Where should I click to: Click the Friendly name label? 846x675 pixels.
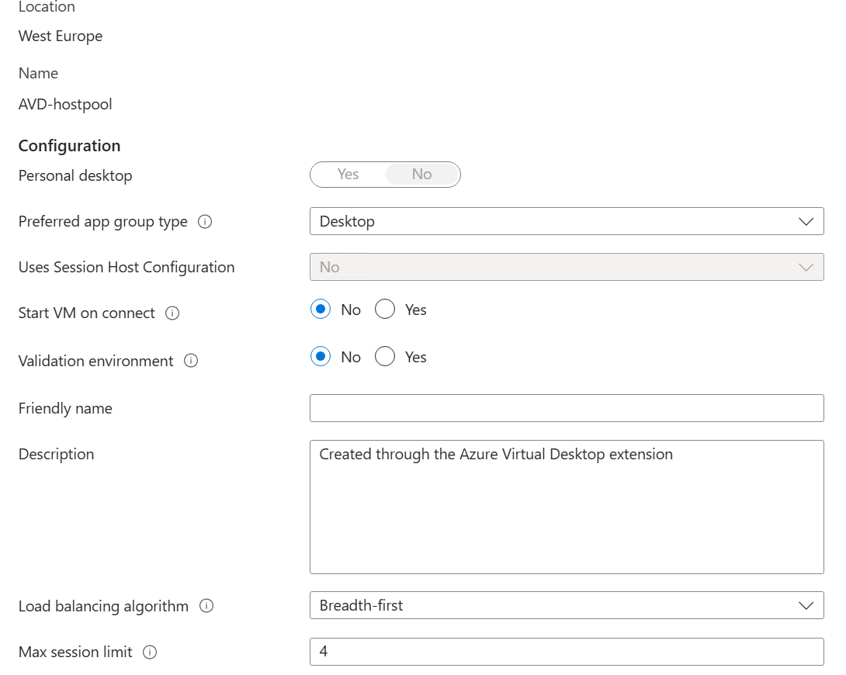pyautogui.click(x=65, y=409)
